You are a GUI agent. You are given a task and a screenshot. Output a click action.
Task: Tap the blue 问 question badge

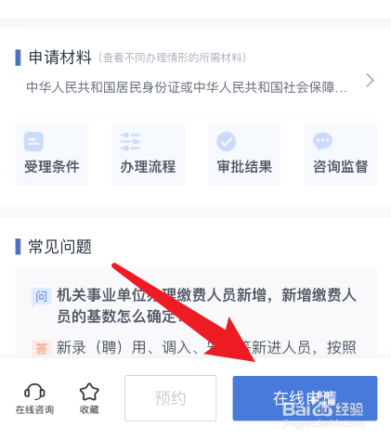pos(41,296)
